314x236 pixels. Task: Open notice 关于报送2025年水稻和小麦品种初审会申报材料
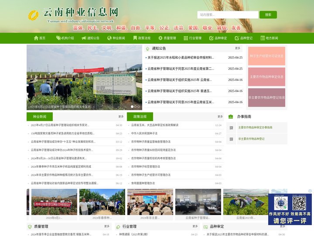point(181,58)
